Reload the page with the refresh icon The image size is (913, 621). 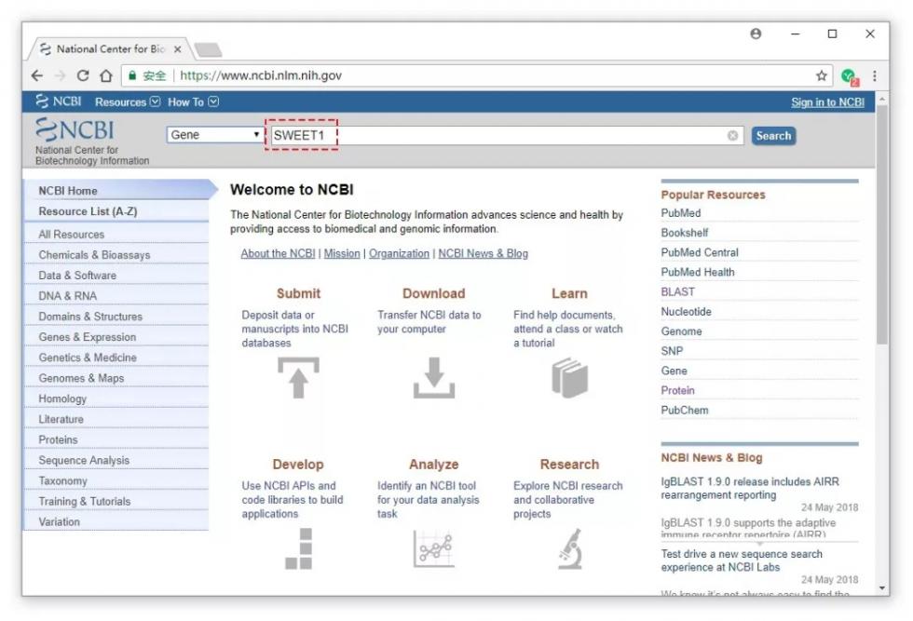coord(83,75)
